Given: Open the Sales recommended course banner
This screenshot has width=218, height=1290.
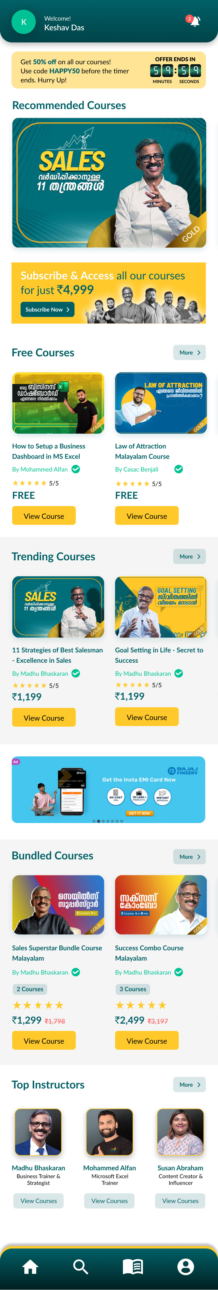Looking at the screenshot, I should tap(109, 183).
